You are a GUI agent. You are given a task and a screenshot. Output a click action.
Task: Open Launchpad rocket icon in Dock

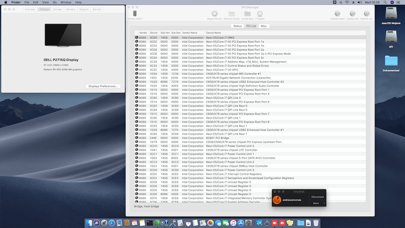[104, 223]
